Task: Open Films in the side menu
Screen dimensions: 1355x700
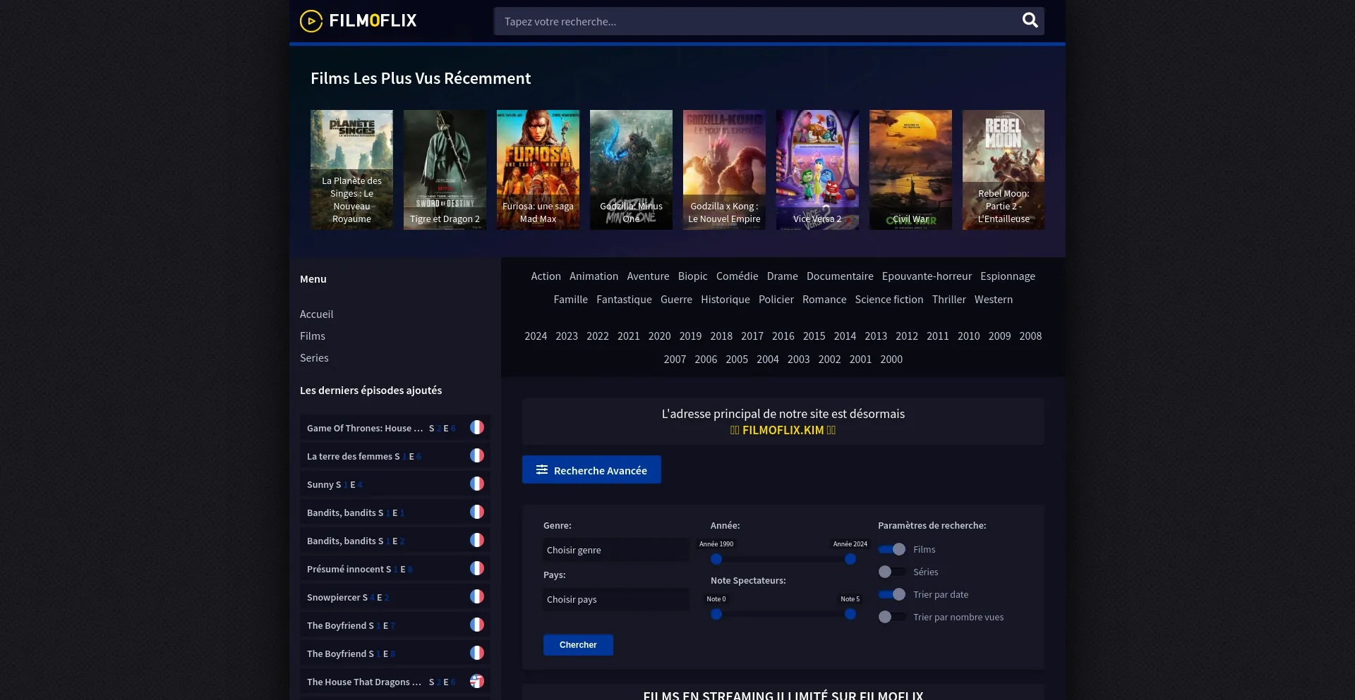Action: click(x=313, y=336)
